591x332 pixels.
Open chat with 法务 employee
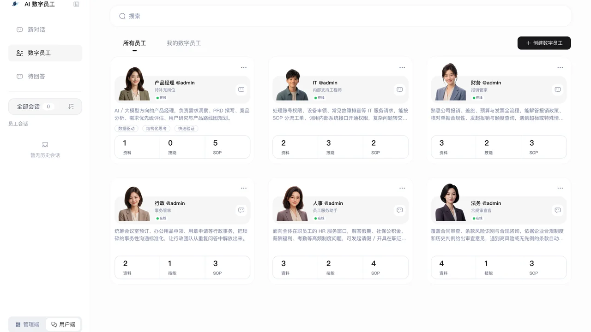pyautogui.click(x=558, y=210)
